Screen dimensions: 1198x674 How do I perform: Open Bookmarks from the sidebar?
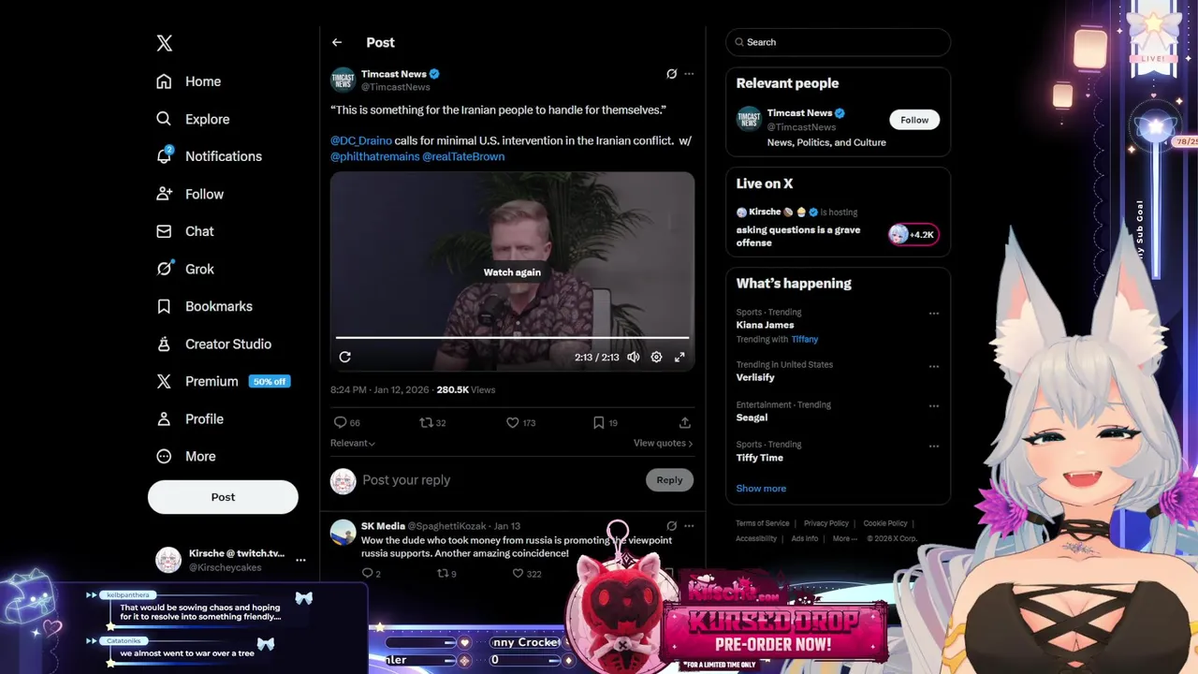click(205, 306)
